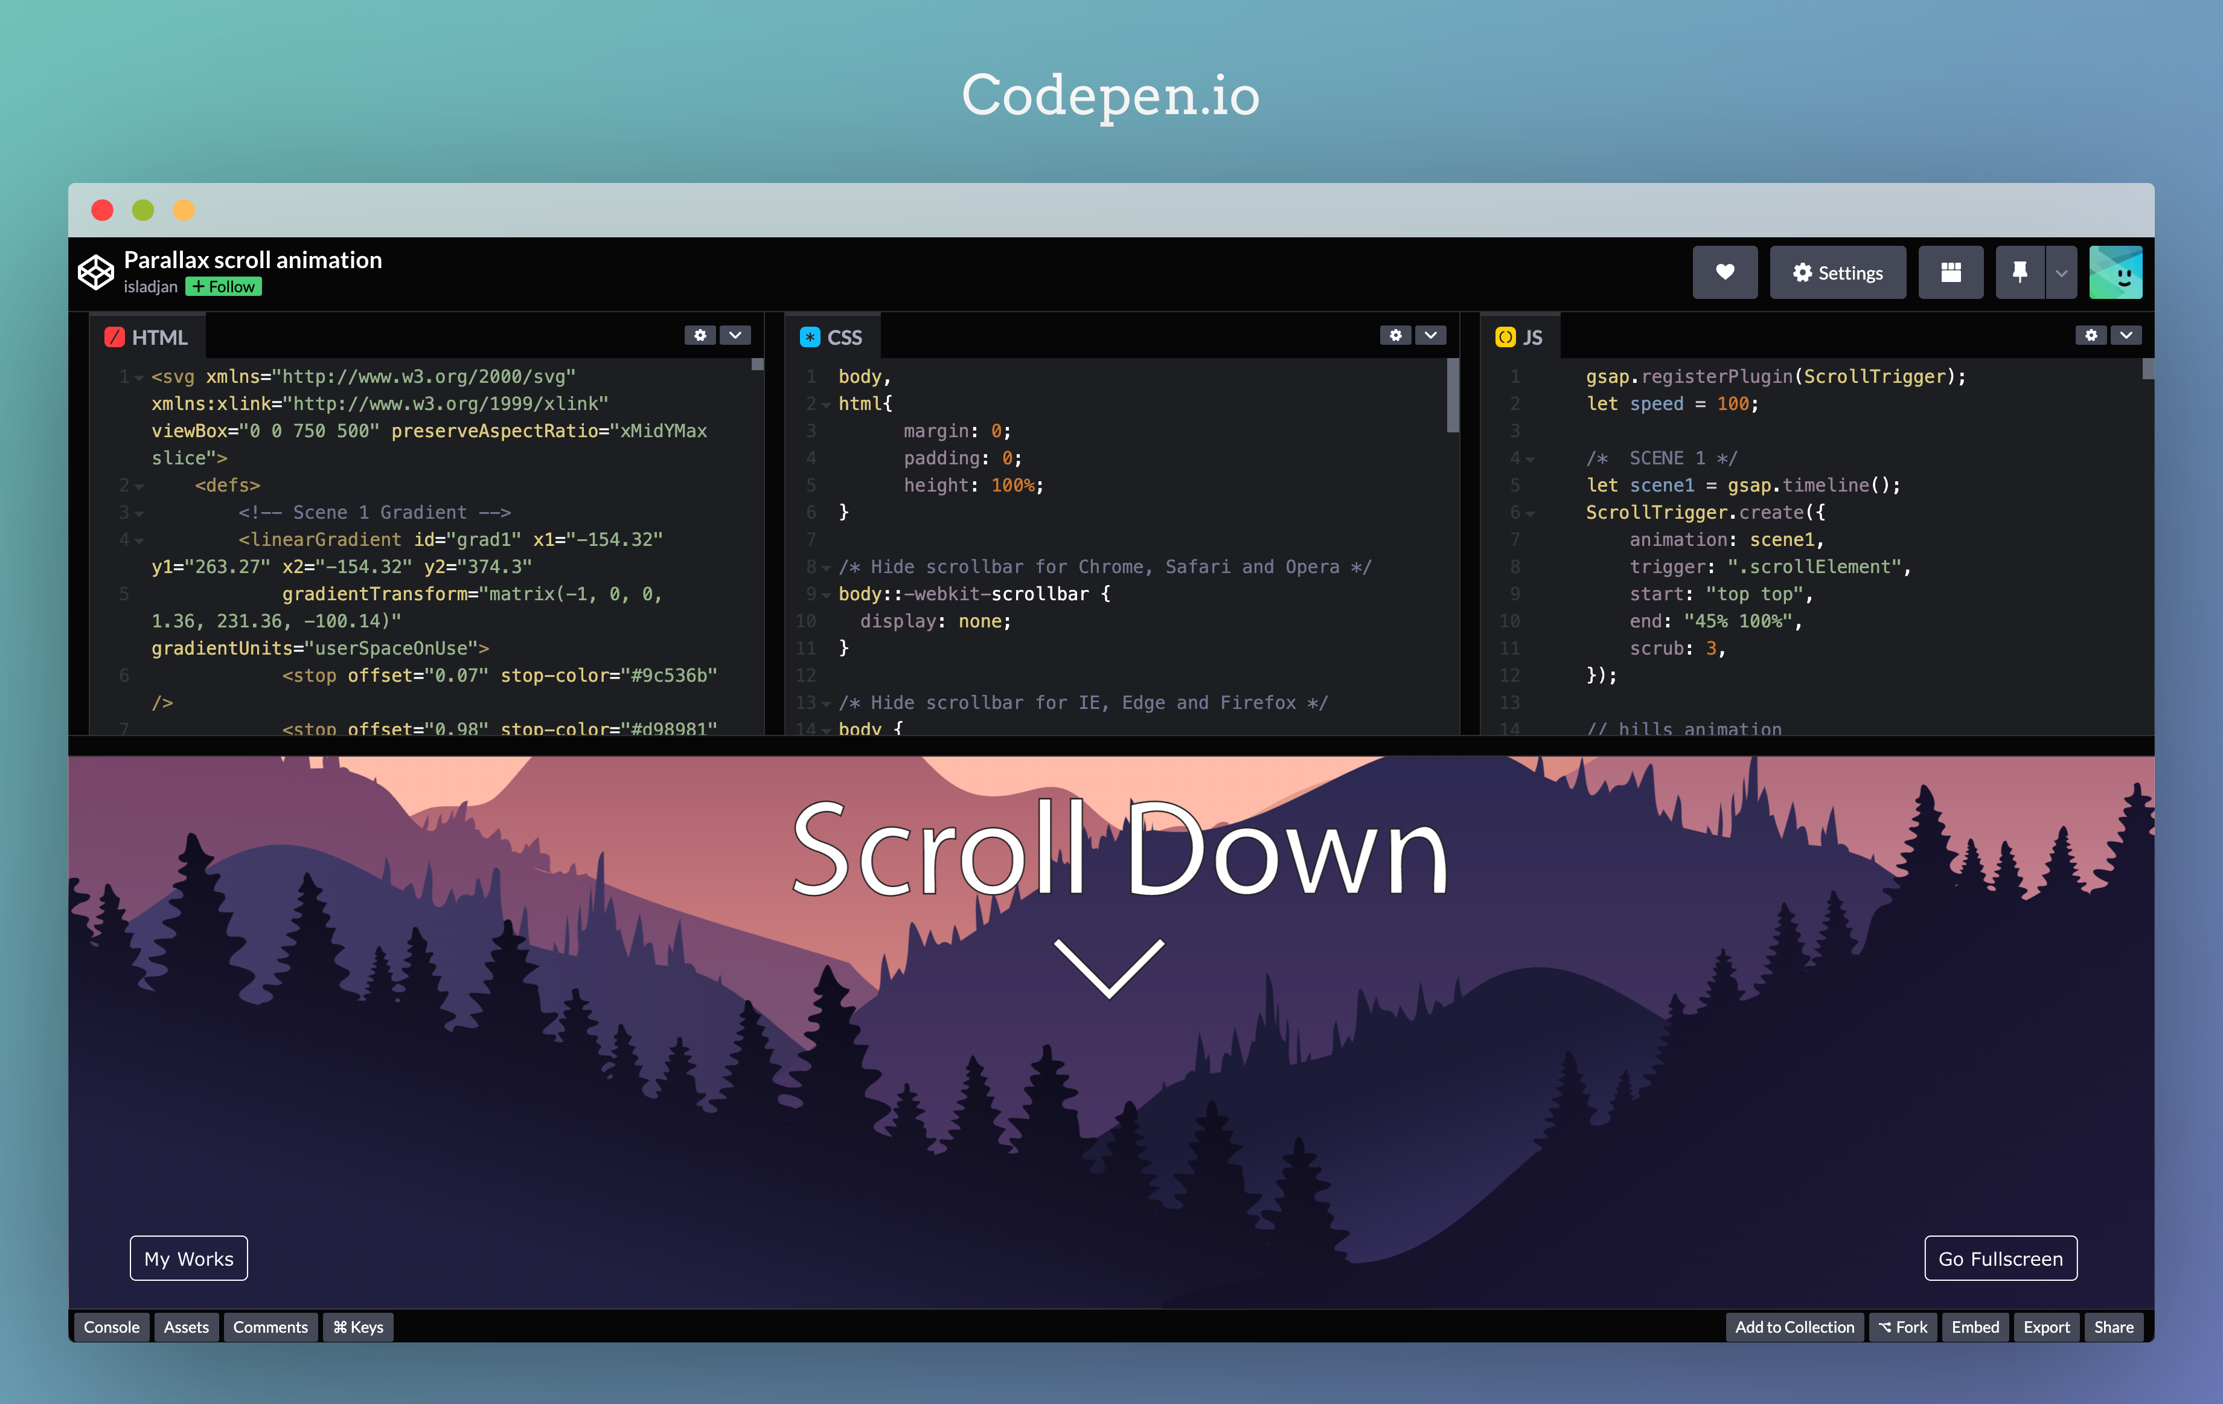This screenshot has width=2223, height=1404.
Task: Open dropdown arrow next to the pin
Action: tap(2061, 272)
